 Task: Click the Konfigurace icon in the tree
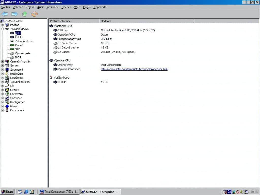point(7,102)
